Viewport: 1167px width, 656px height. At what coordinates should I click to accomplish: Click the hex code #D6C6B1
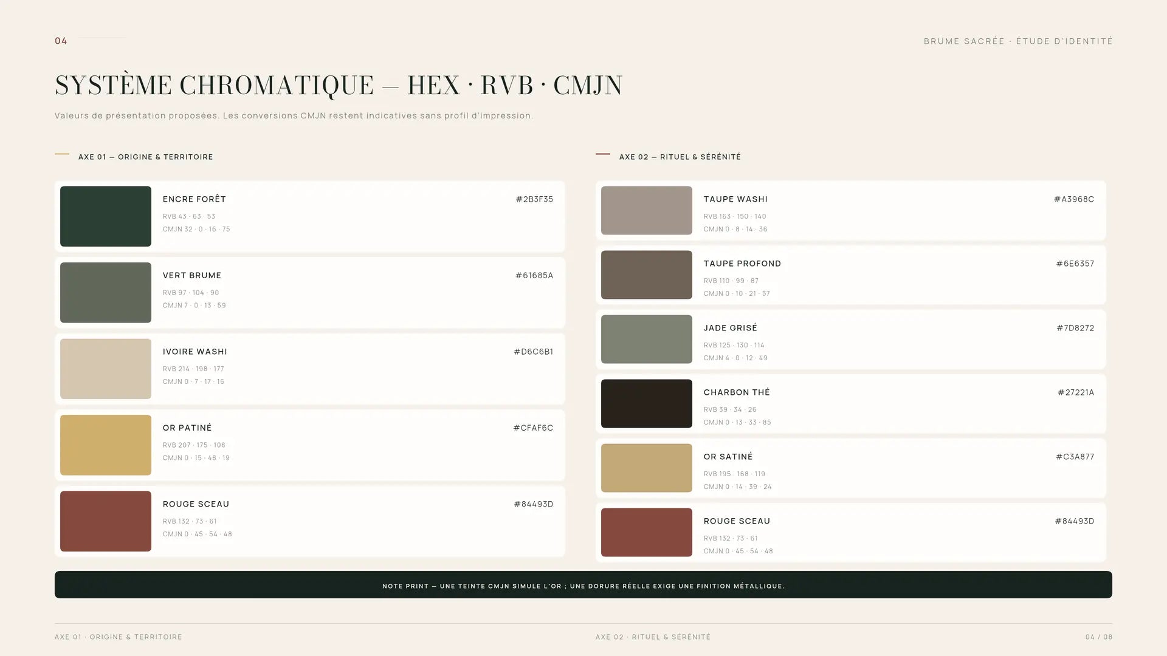[534, 352]
